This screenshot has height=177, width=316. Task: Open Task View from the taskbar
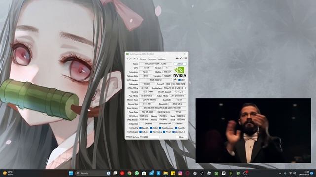tap(115, 173)
